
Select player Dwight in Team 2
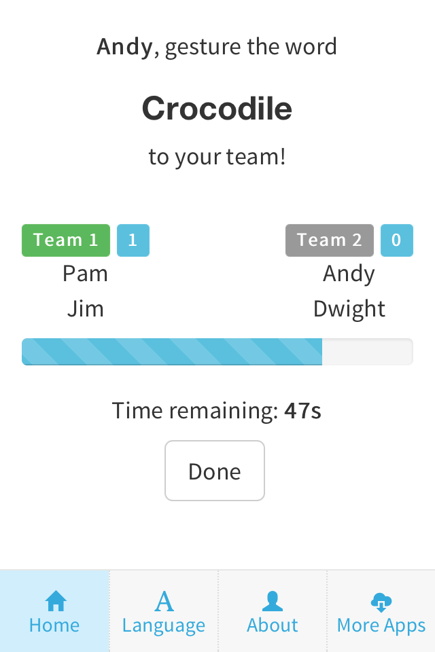pos(349,309)
